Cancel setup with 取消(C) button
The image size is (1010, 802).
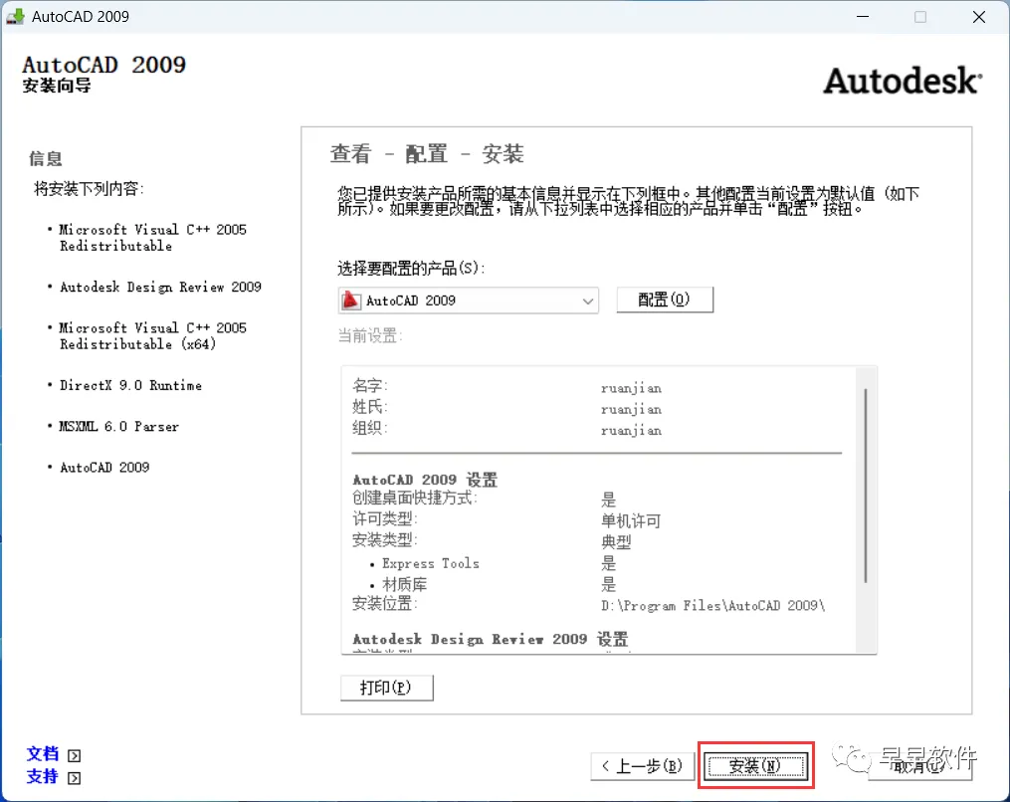pos(919,765)
